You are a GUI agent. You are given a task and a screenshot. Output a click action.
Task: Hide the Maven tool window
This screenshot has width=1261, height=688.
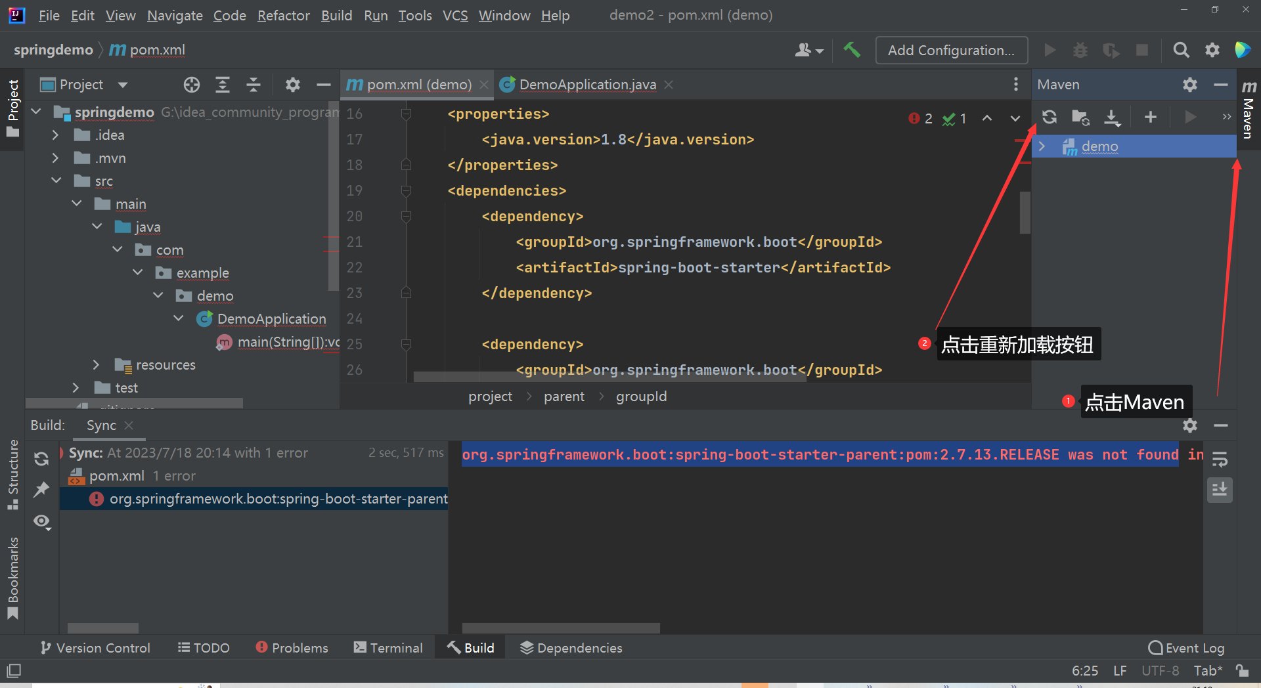(1221, 85)
